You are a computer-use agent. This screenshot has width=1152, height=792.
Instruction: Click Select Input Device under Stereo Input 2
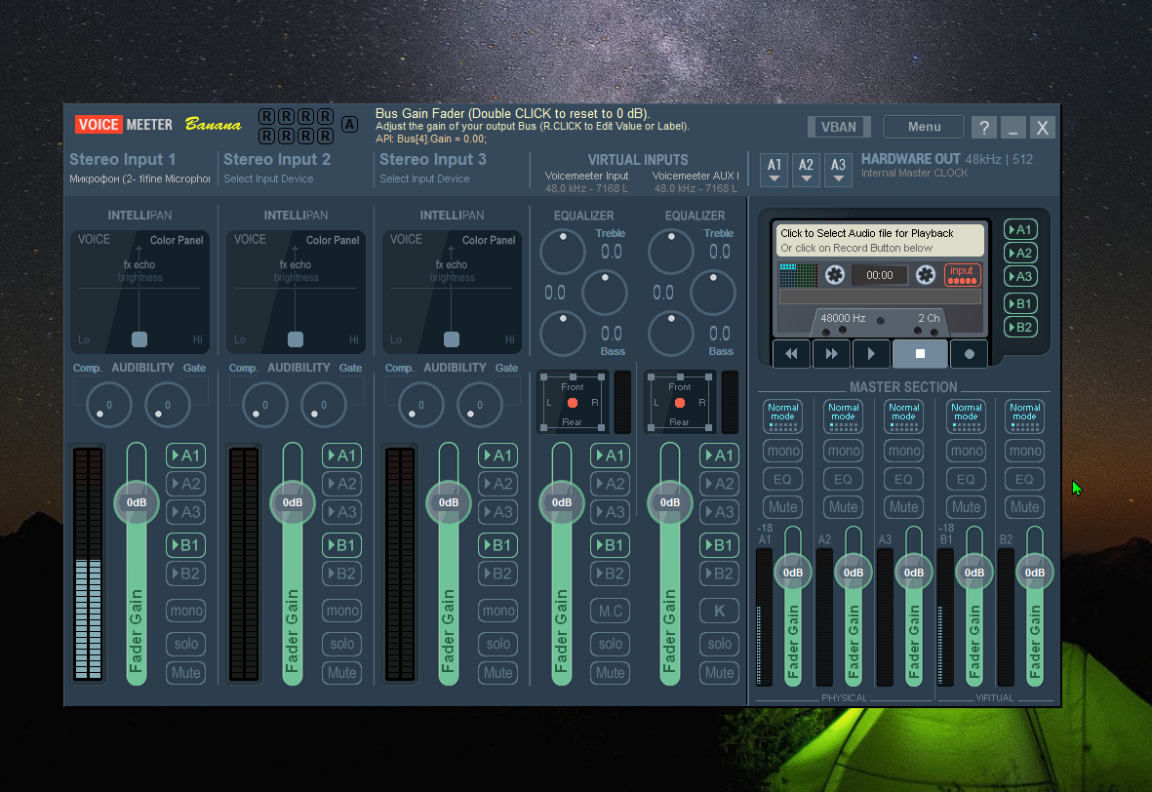[268, 178]
